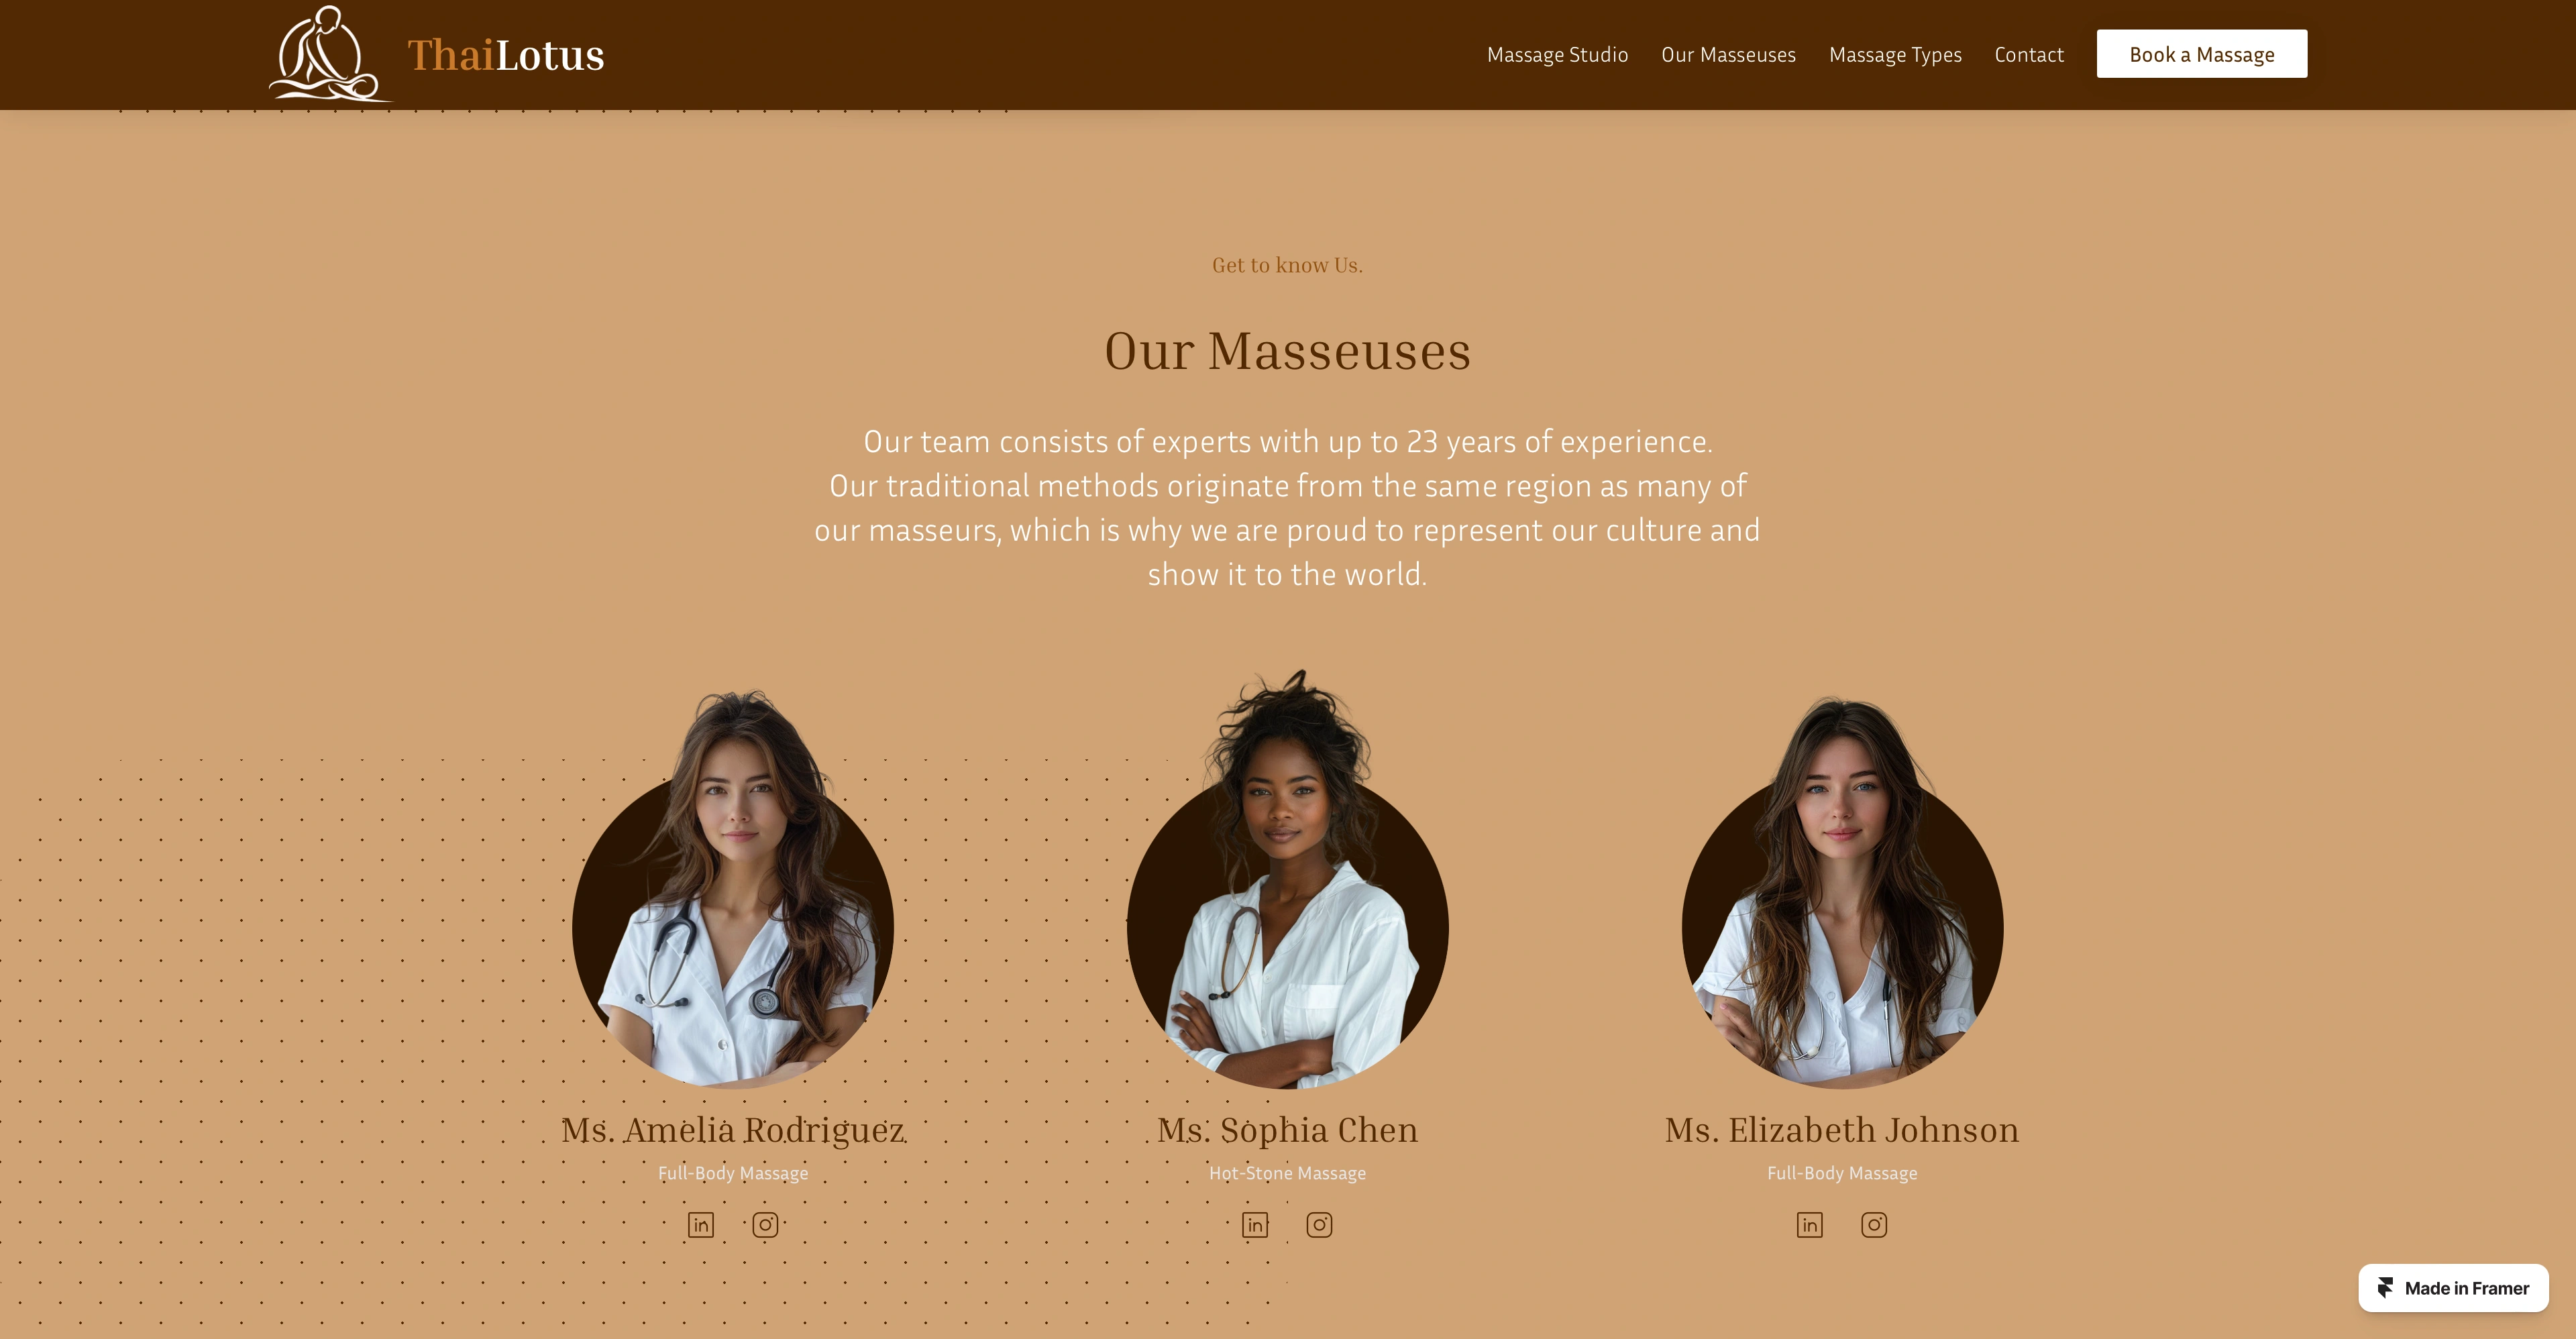Open the Contact nav link
Image resolution: width=2576 pixels, height=1339 pixels.
(x=2029, y=55)
